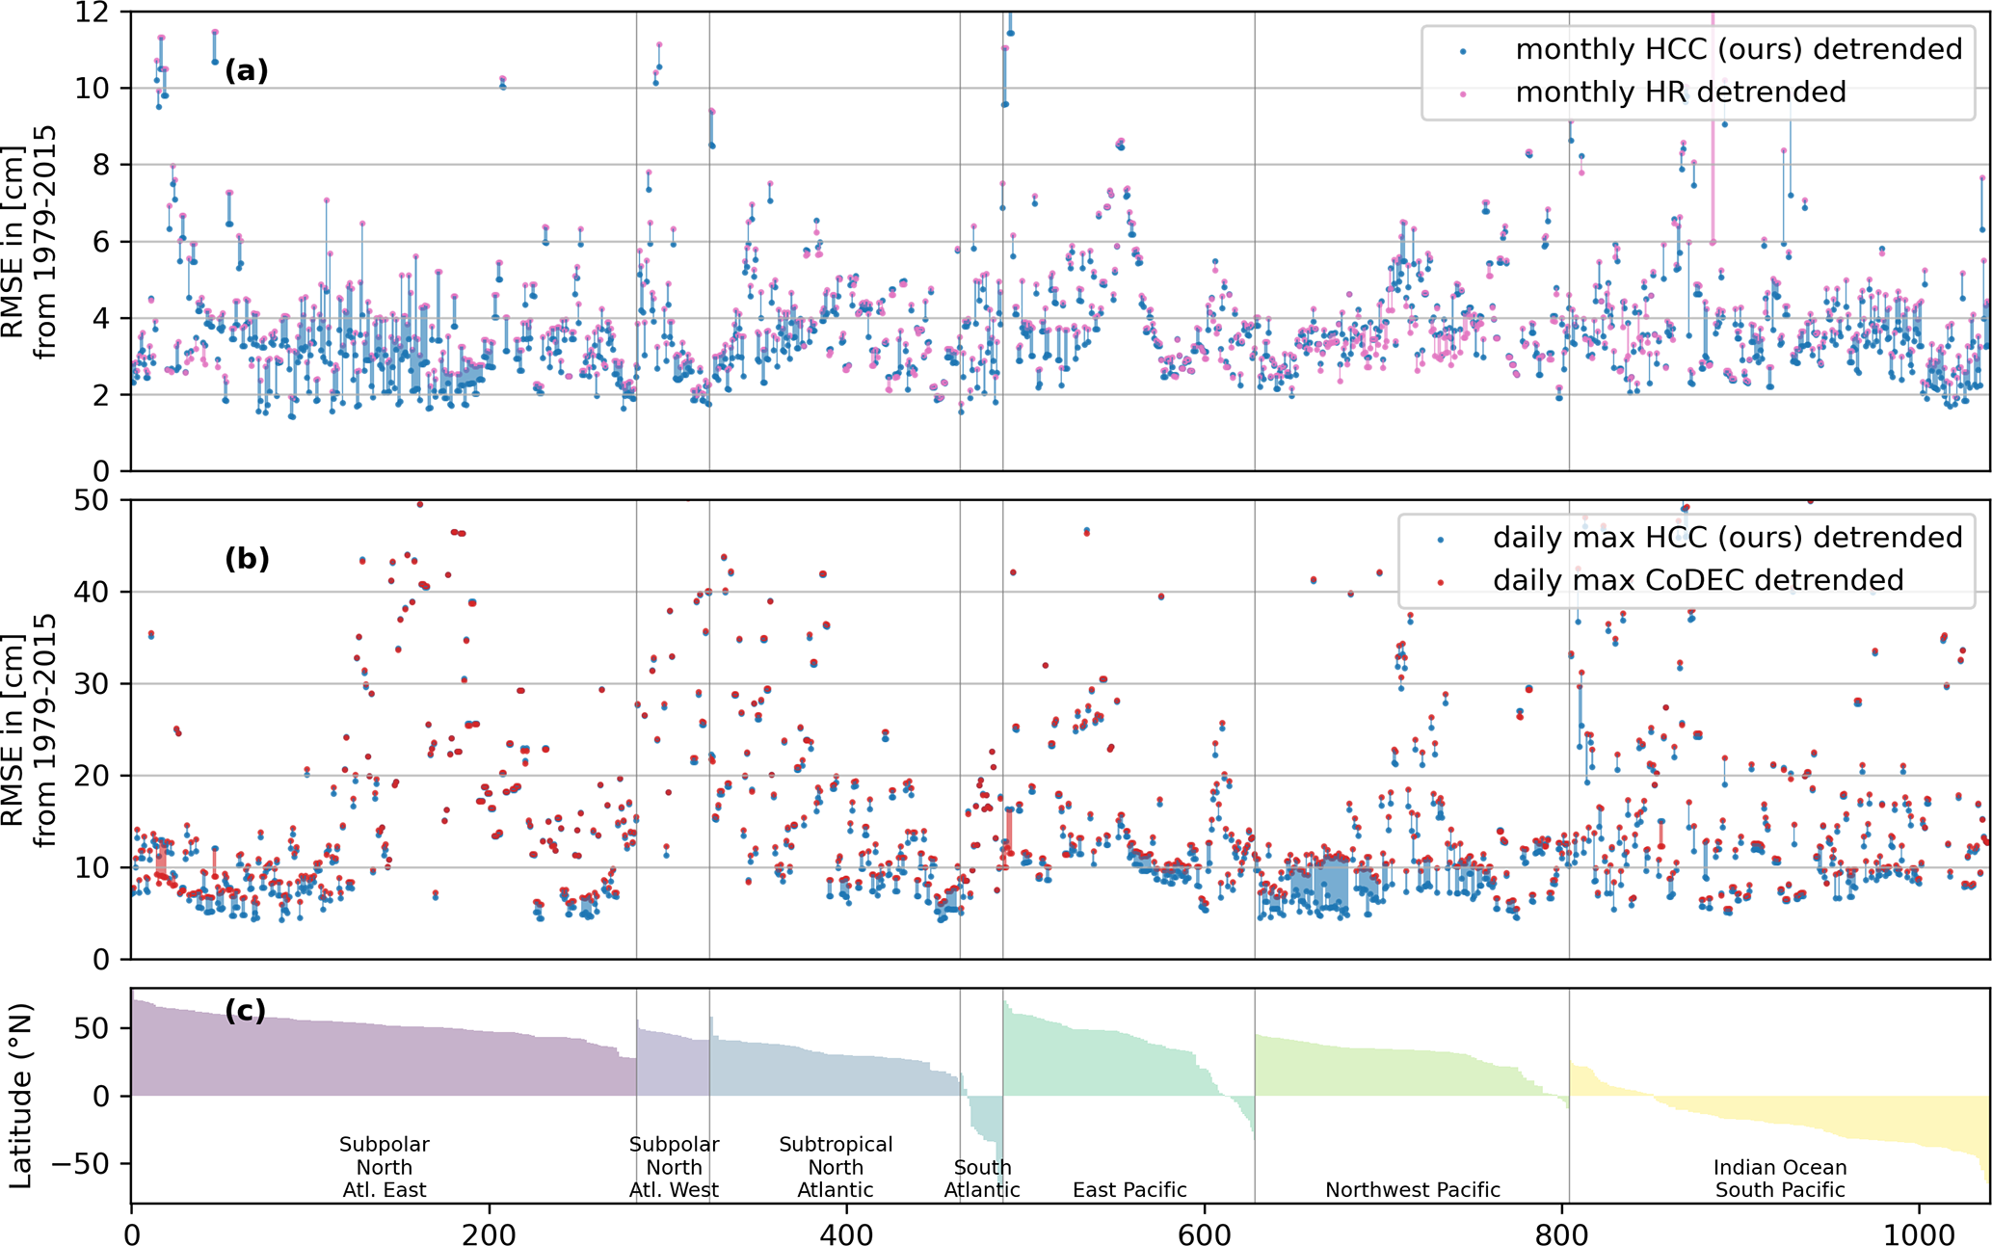
Task: Click the 'Subpolar North Atl. East' region label
Action: tap(384, 1167)
